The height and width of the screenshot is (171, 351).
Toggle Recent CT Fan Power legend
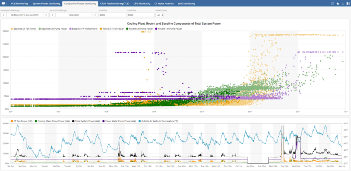point(111,29)
